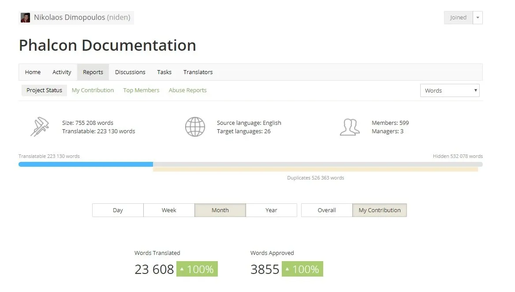Click 'Source language: English' text
Image resolution: width=515 pixels, height=292 pixels.
click(249, 123)
